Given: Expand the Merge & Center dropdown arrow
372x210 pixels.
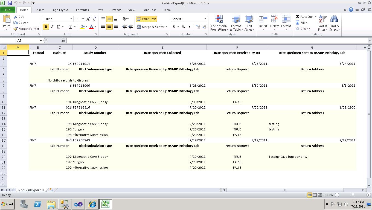Looking at the screenshot, I should (x=167, y=27).
